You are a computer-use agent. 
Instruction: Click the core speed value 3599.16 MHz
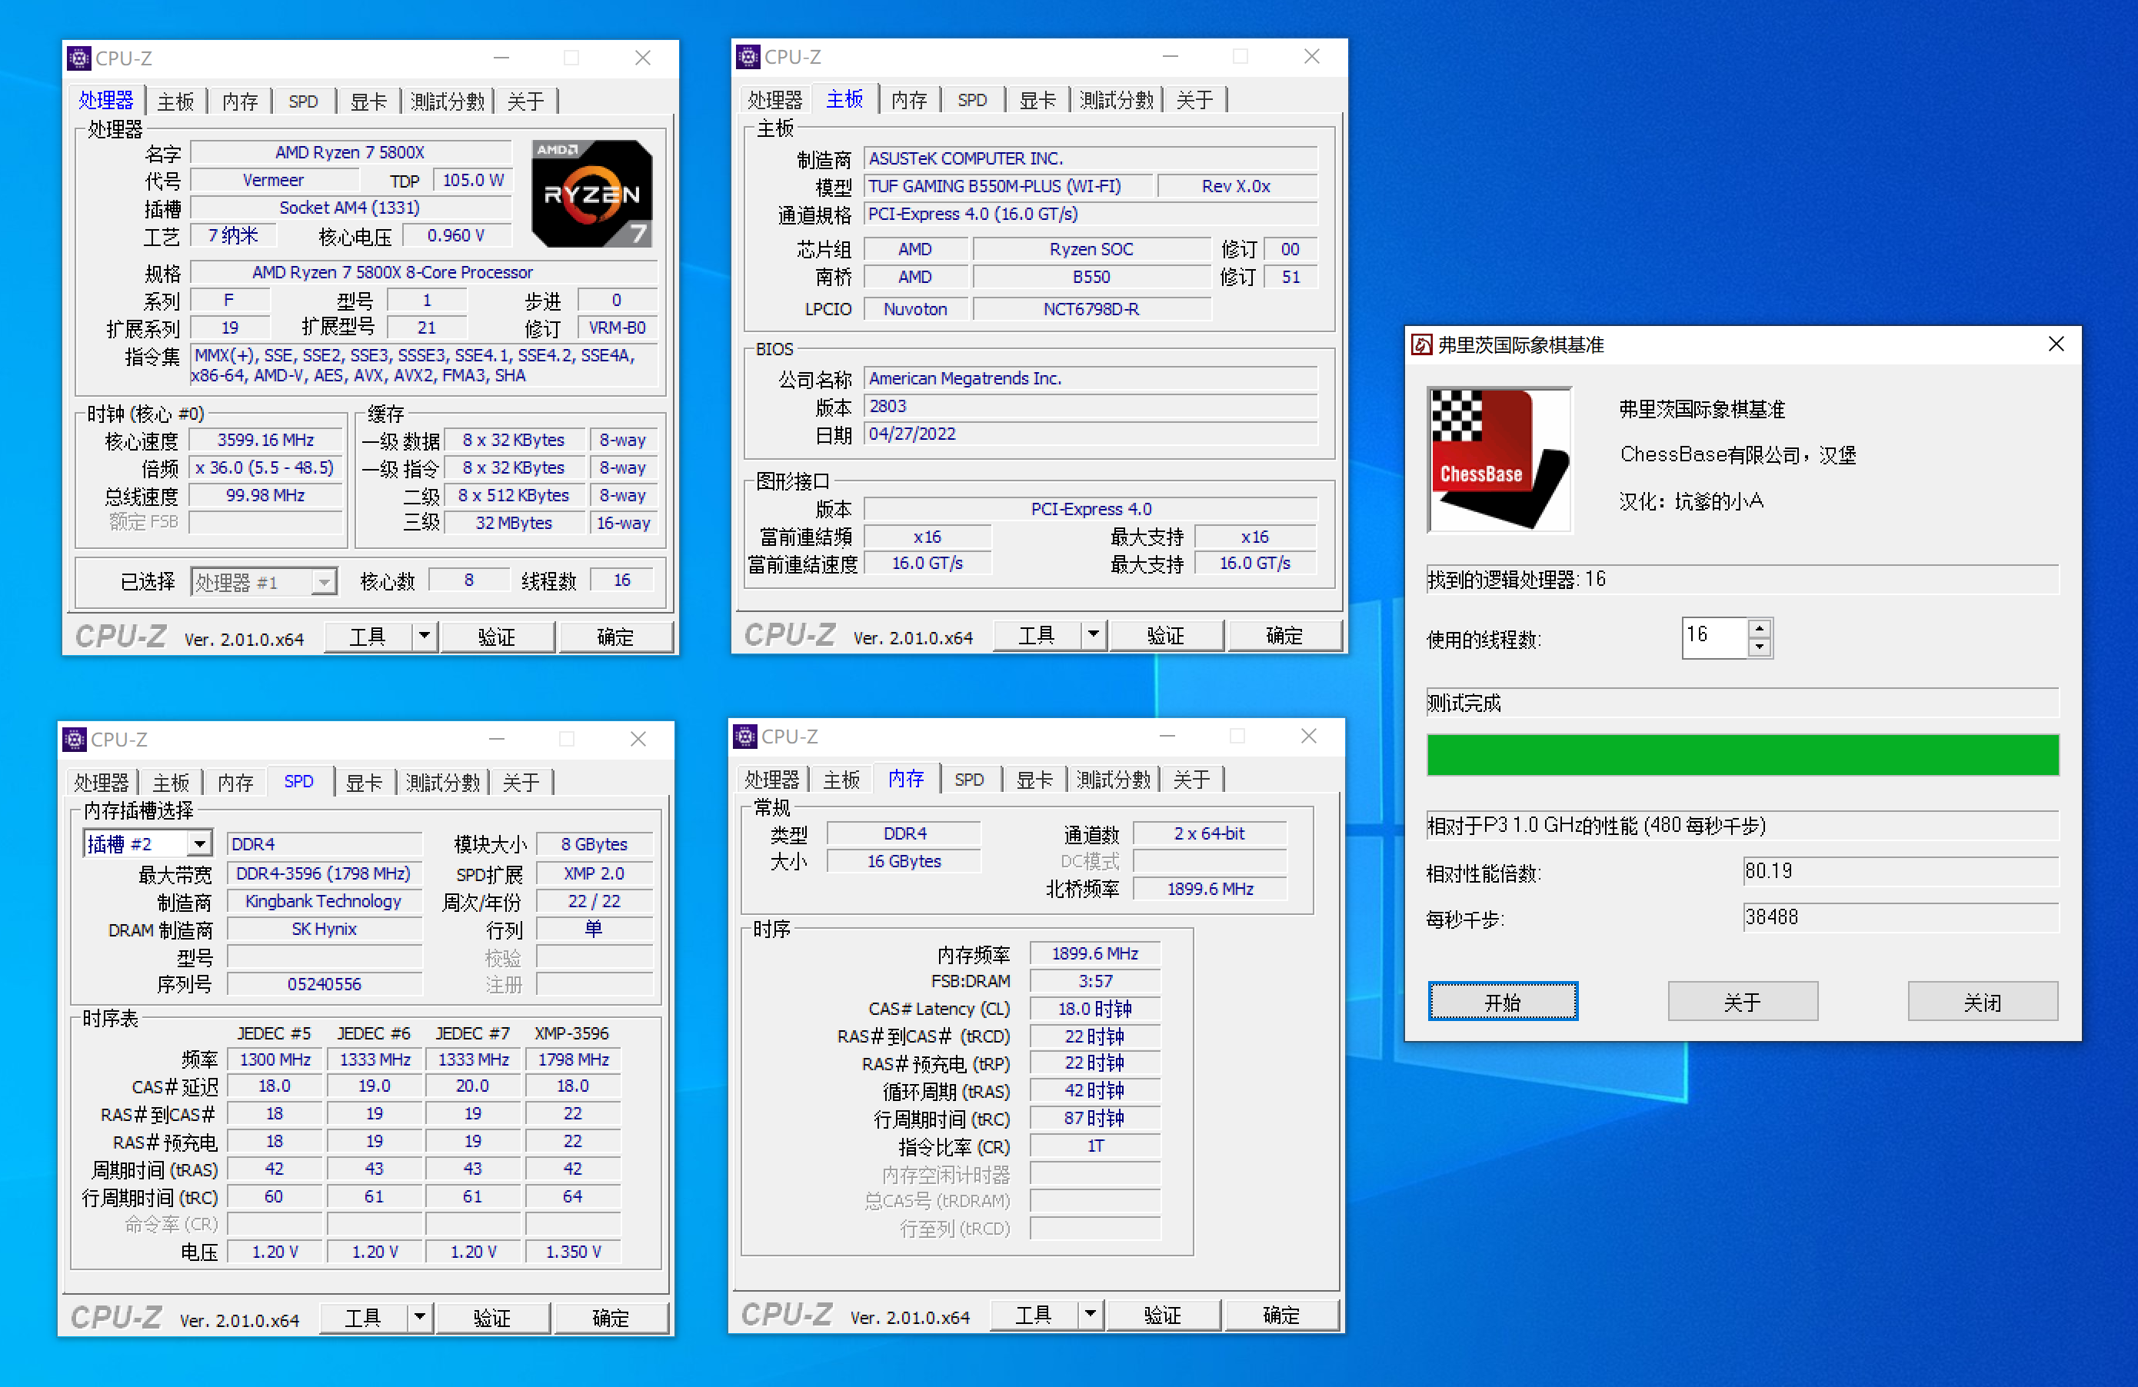pos(266,441)
